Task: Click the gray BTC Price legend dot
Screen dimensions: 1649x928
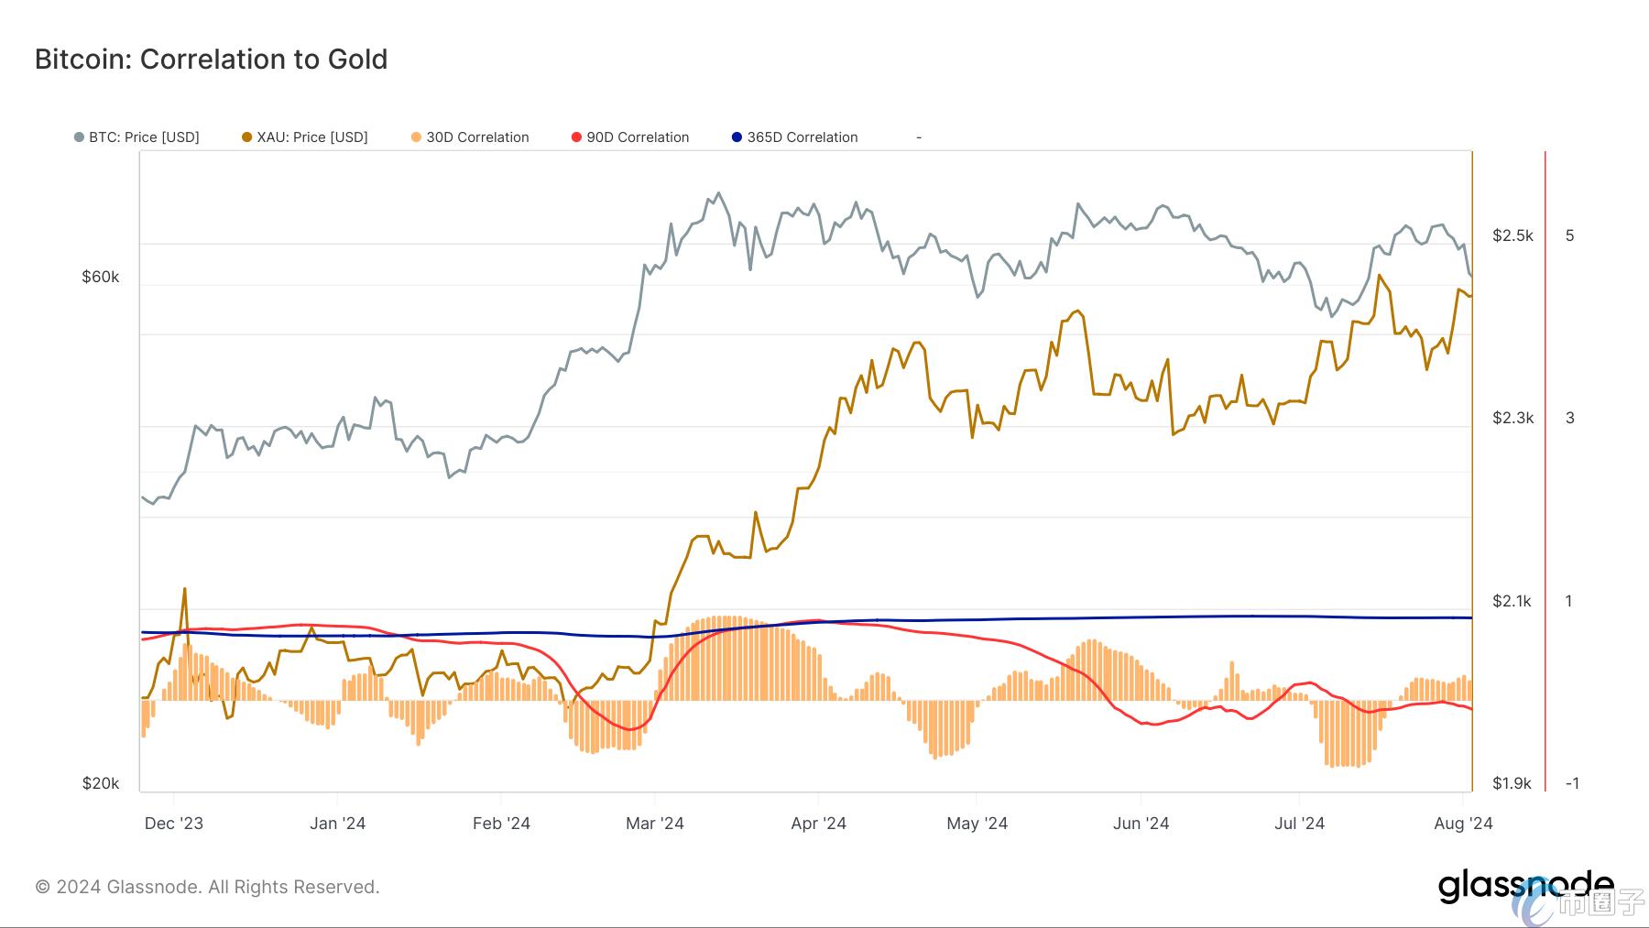Action: [79, 137]
